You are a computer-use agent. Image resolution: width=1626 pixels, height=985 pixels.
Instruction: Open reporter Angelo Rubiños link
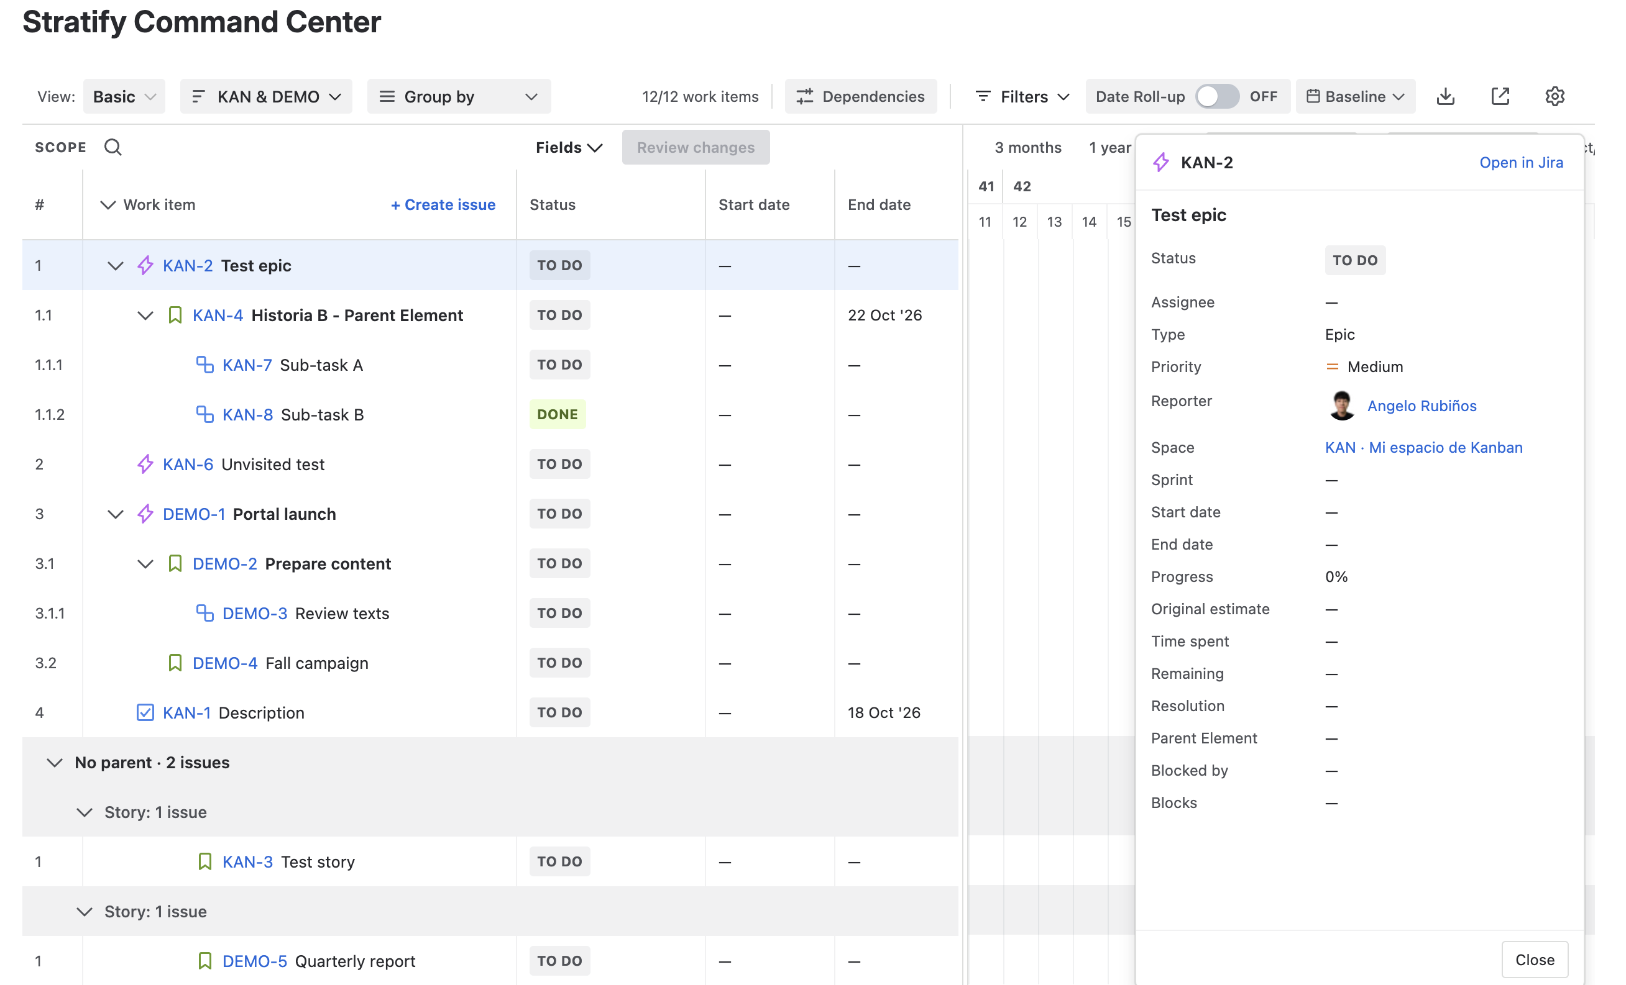[1422, 406]
